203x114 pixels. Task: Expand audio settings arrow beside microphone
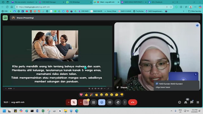(x=69, y=102)
